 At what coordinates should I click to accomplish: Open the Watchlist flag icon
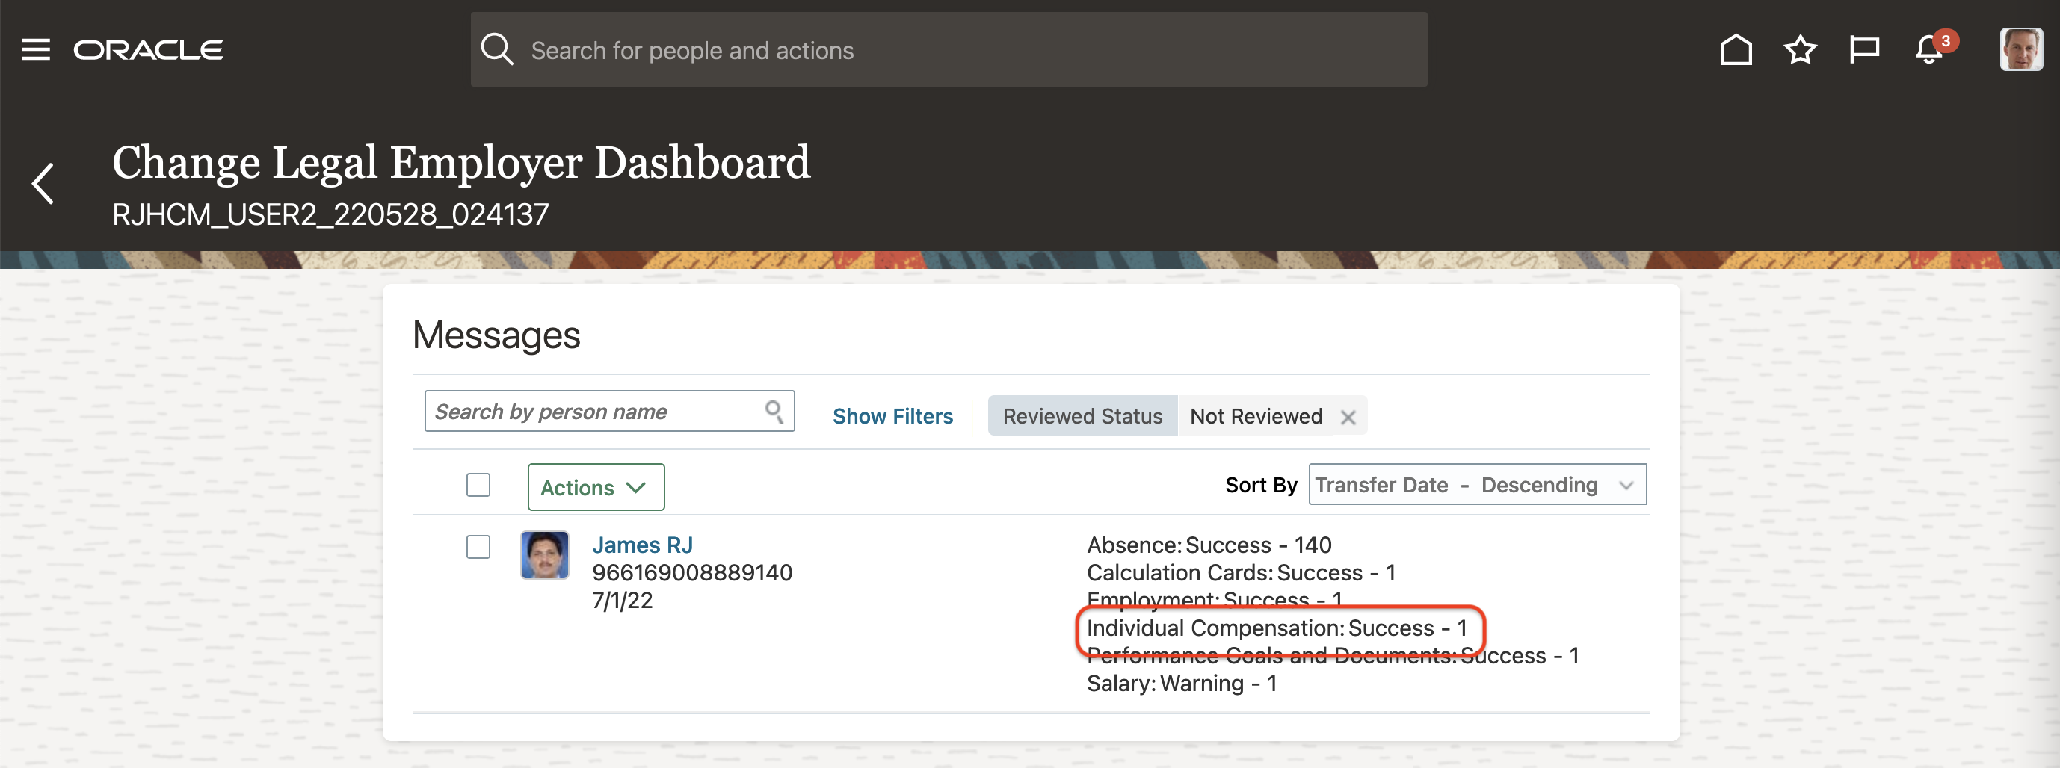[x=1863, y=49]
